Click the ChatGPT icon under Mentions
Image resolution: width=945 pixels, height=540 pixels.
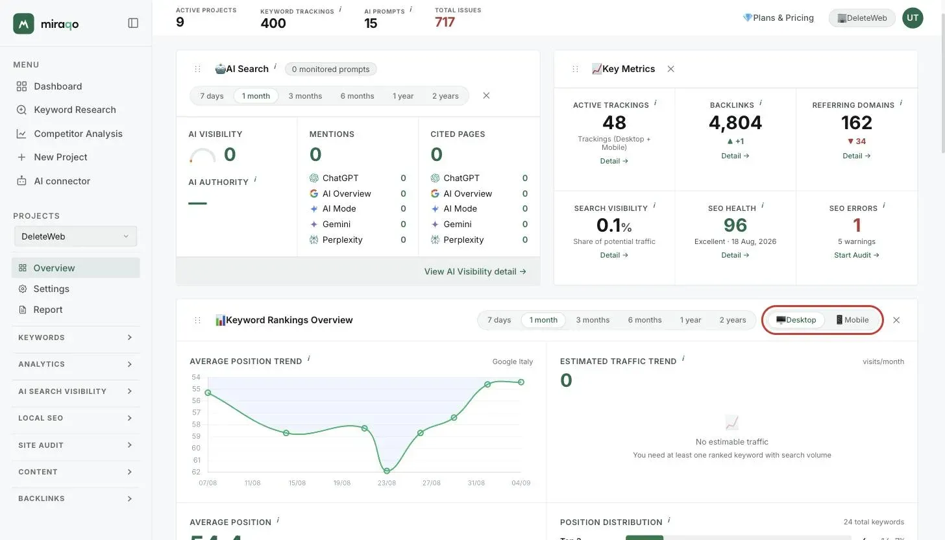314,178
